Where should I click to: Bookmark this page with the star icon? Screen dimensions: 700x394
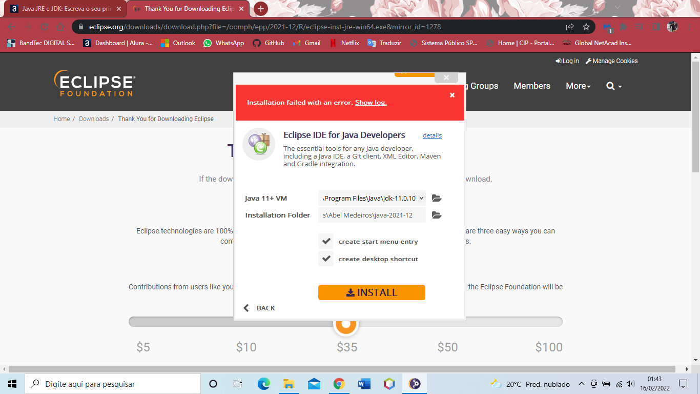coord(586,27)
